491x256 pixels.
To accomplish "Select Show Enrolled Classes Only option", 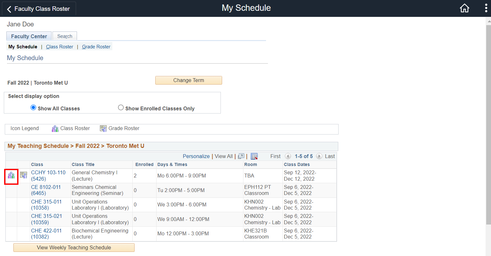I will [121, 107].
